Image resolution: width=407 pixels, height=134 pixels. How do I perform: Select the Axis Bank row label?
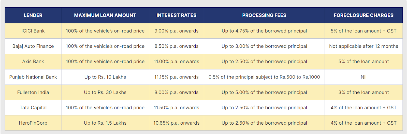coord(33,62)
